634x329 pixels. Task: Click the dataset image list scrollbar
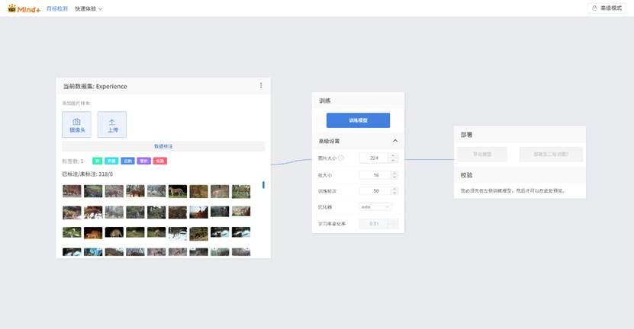pyautogui.click(x=263, y=185)
